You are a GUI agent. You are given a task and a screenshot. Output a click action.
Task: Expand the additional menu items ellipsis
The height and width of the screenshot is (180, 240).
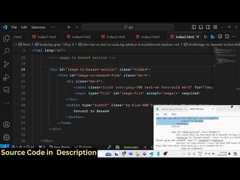pyautogui.click(x=52, y=27)
